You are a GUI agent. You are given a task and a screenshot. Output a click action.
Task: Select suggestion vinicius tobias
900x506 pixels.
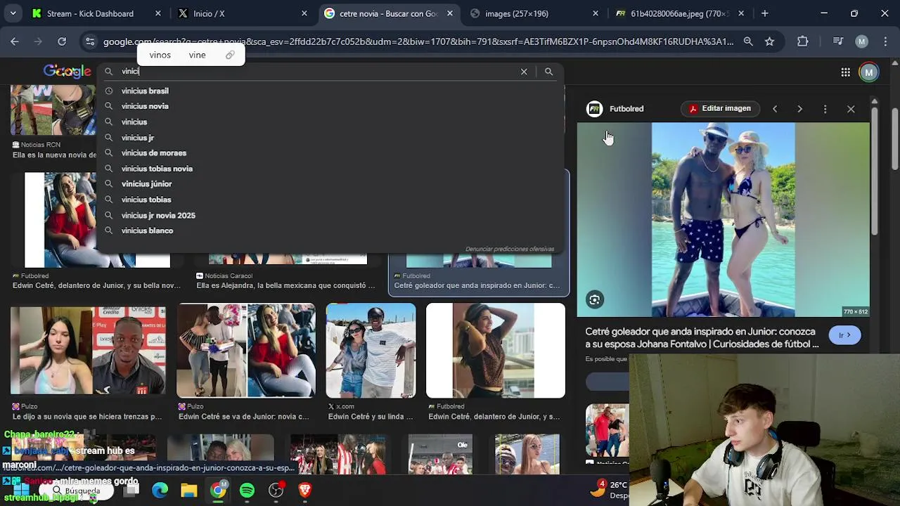(330, 200)
